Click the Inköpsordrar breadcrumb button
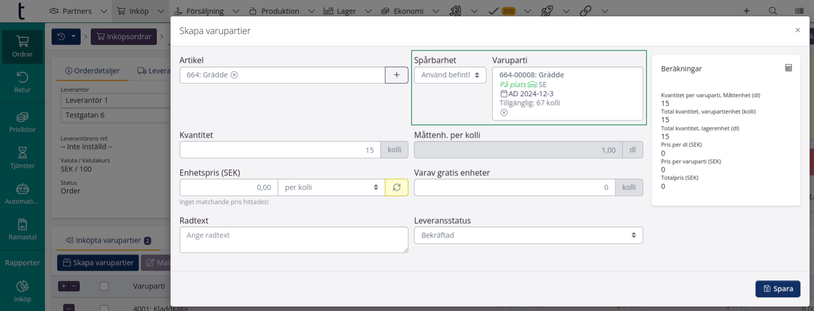The image size is (814, 311). 124,37
